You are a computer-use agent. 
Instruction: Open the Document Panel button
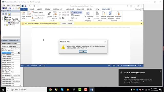[118, 15]
